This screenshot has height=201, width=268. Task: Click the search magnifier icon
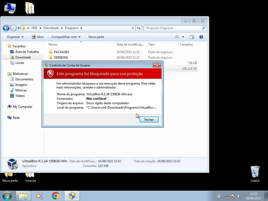(204, 28)
